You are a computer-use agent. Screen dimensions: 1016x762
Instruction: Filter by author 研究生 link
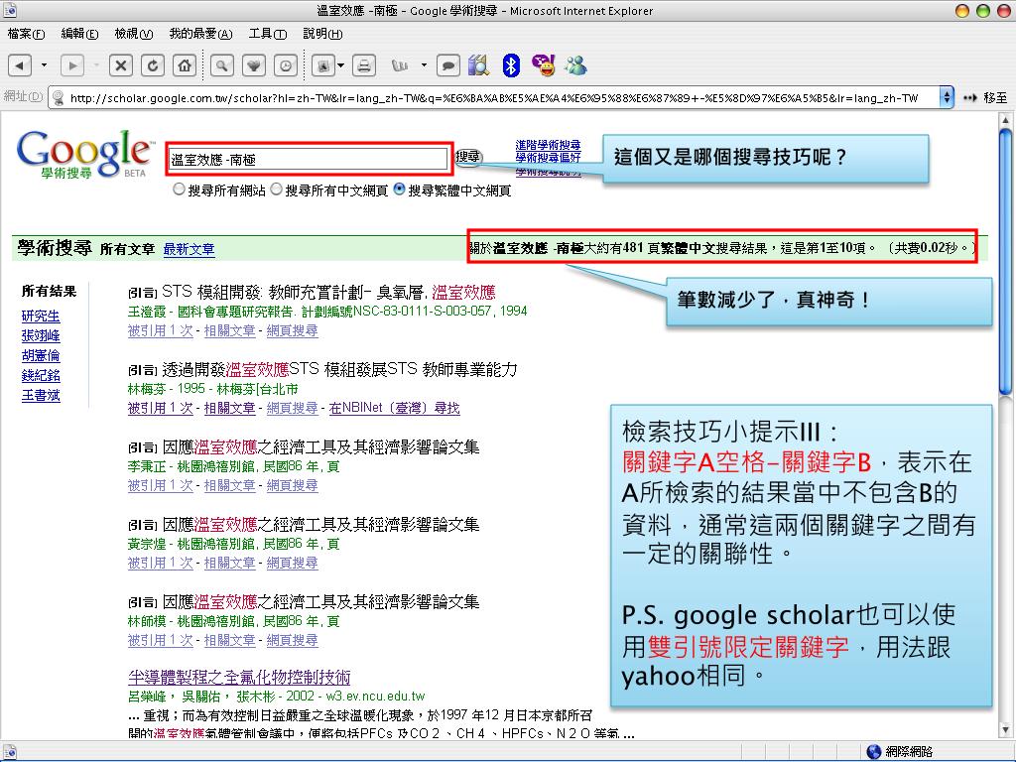(40, 317)
